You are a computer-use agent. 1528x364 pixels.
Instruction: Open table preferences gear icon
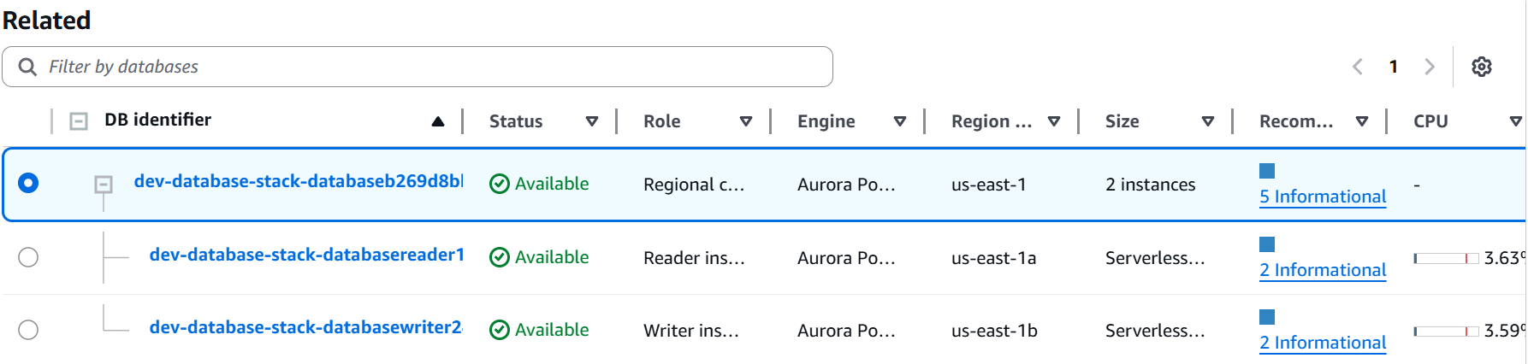click(1482, 67)
